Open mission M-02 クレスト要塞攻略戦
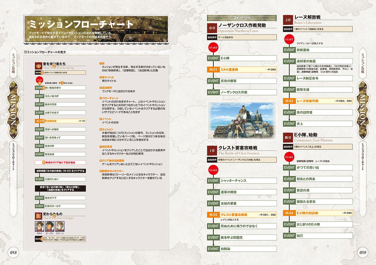Screen dimensions: 376x265 242,215
